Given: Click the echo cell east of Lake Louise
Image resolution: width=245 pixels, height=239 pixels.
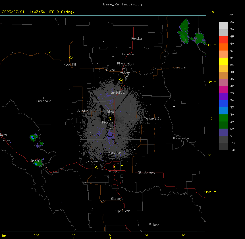Looking at the screenshot, I should coord(34,137).
